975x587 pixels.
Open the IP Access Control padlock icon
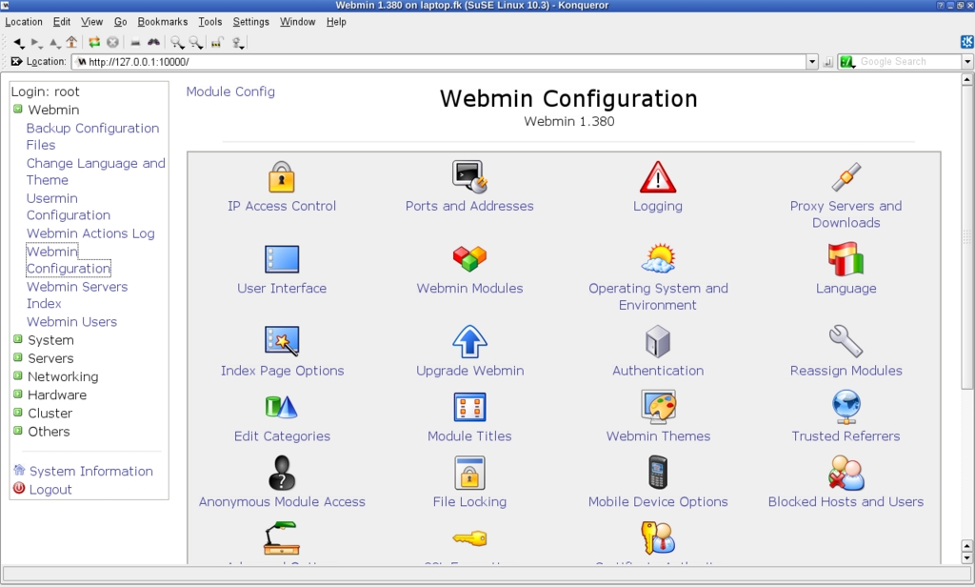282,177
